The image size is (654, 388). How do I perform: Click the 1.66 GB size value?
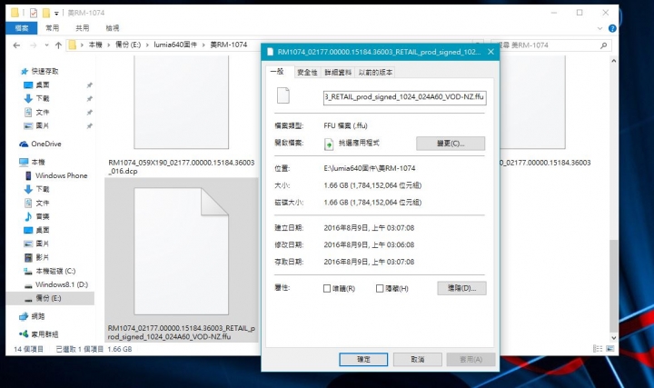372,185
